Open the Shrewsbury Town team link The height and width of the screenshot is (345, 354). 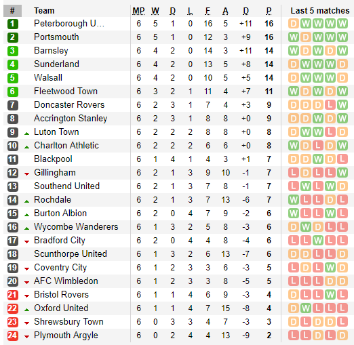(68, 322)
